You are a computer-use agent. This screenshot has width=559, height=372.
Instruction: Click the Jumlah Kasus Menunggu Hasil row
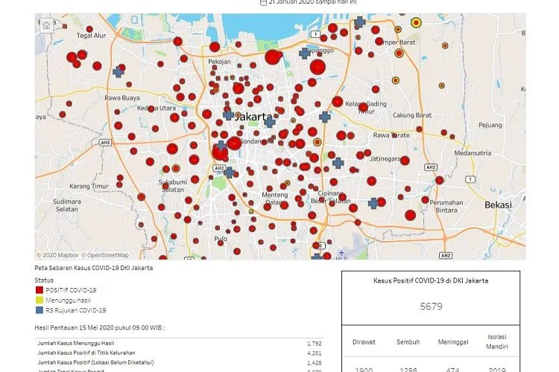pos(180,343)
